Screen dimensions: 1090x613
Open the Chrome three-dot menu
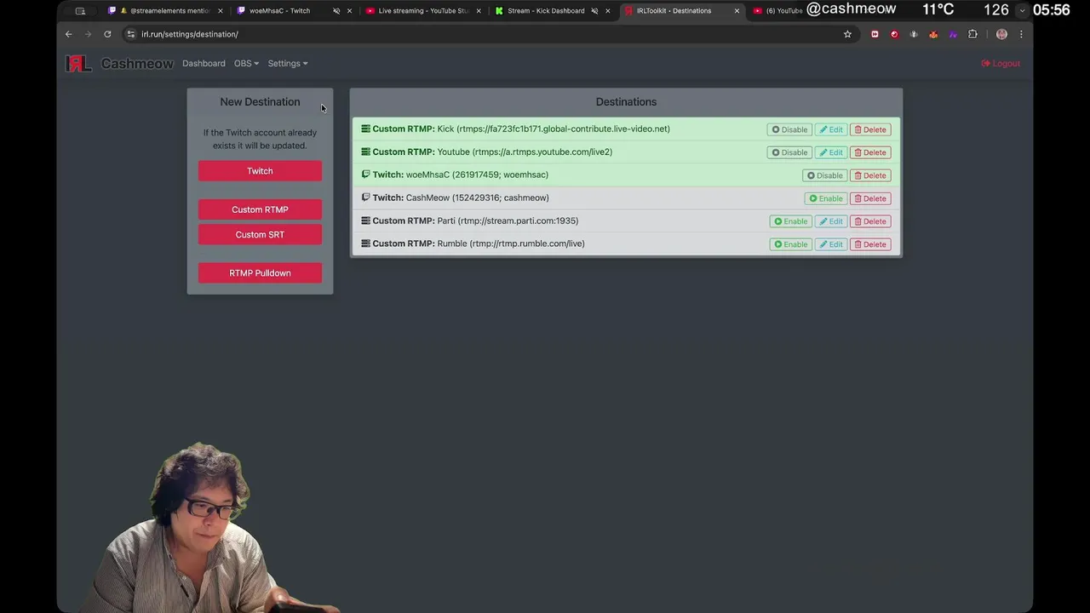1021,34
